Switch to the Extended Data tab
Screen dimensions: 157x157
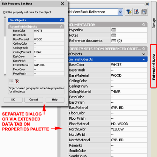click(x=154, y=66)
